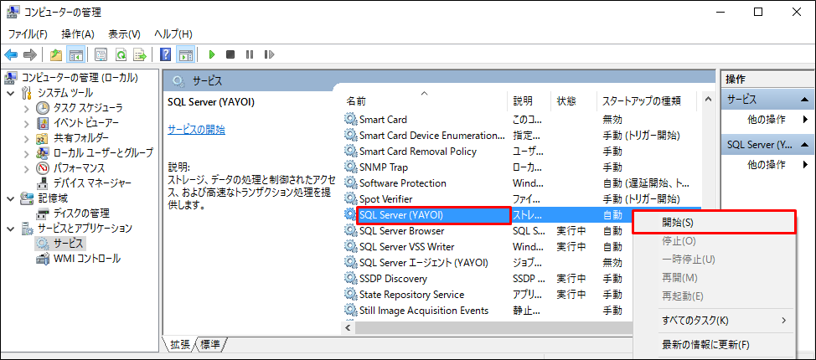Expand the ローカル ユーザーとグループ node
The height and width of the screenshot is (360, 816).
tap(26, 153)
